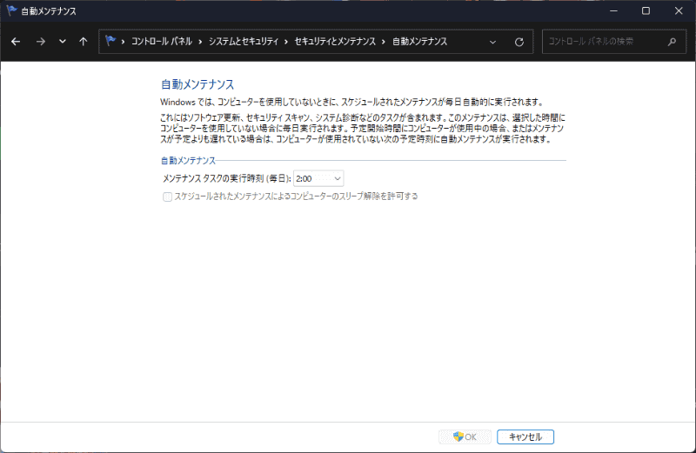Click the キャンセル button

point(525,437)
